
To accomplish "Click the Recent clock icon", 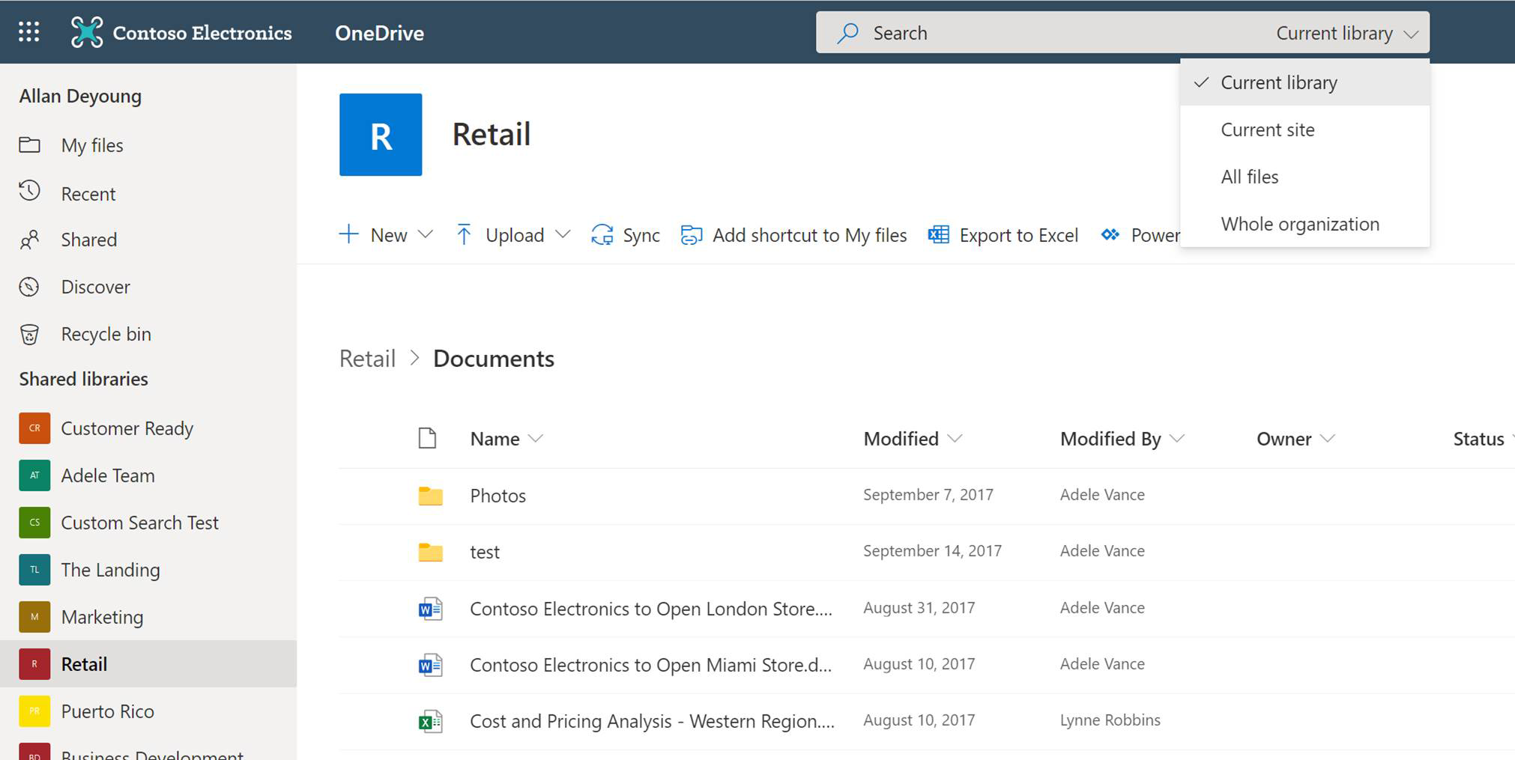I will 29,191.
